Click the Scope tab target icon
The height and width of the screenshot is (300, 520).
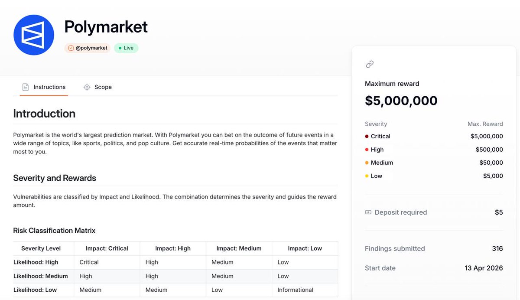pos(87,87)
